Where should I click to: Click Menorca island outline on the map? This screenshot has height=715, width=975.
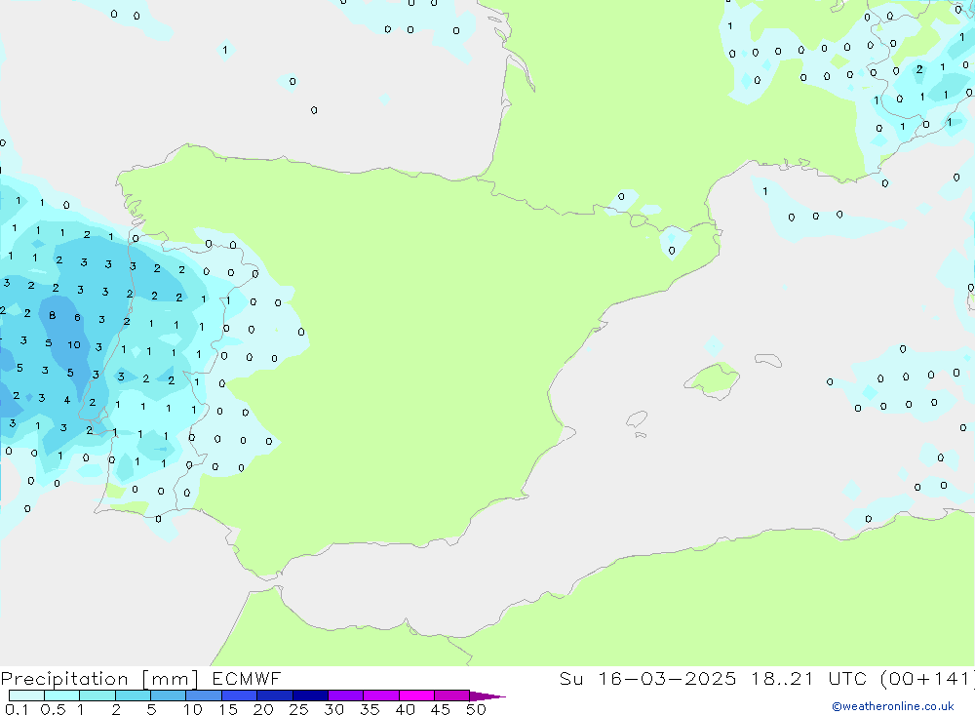click(768, 360)
